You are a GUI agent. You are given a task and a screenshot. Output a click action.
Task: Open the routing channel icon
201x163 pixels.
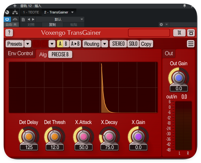[15, 12]
